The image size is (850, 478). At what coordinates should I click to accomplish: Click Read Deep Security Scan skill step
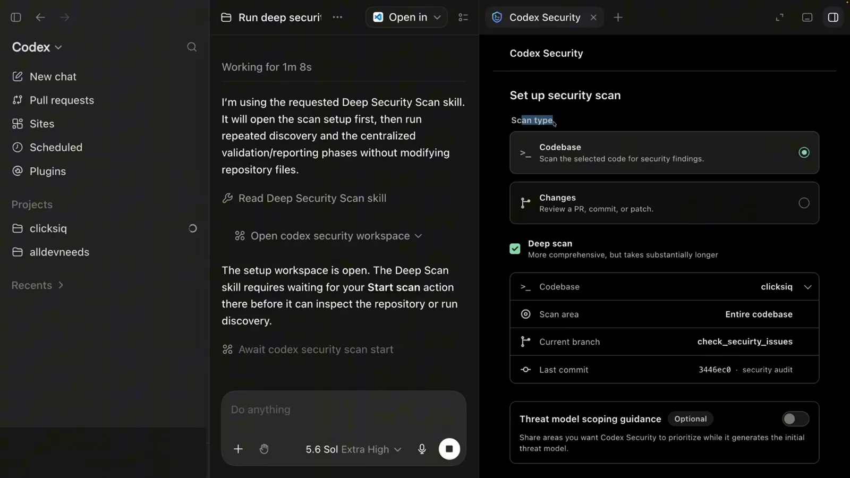click(304, 198)
